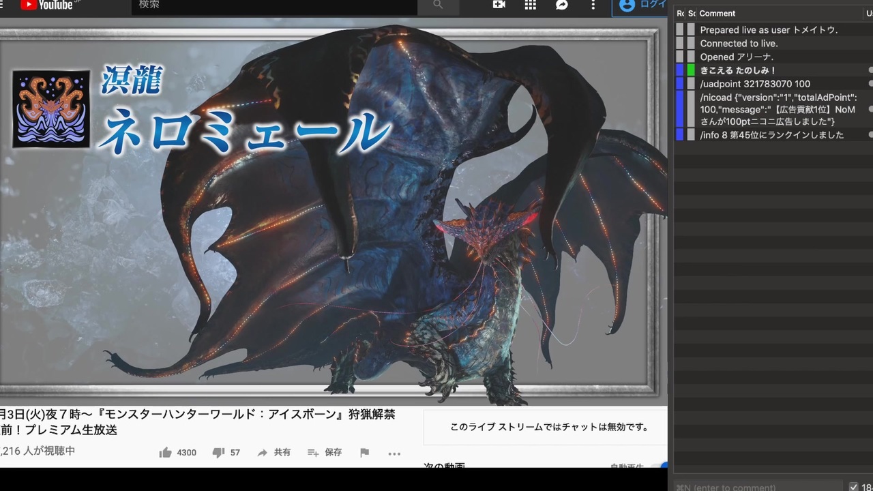Click the blue room marker of /uadpoint row
This screenshot has height=491, width=873.
pos(679,84)
